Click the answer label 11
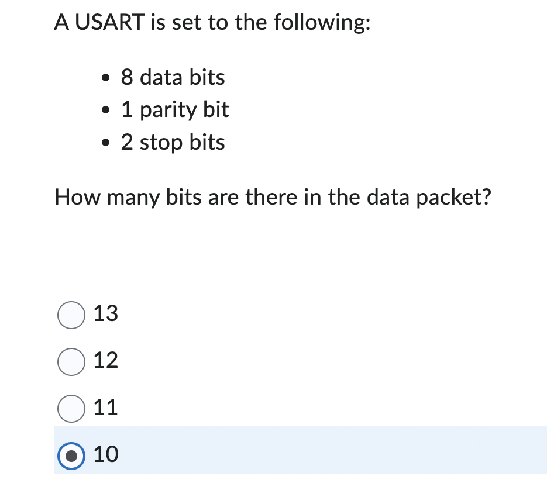This screenshot has width=547, height=490. click(x=105, y=408)
